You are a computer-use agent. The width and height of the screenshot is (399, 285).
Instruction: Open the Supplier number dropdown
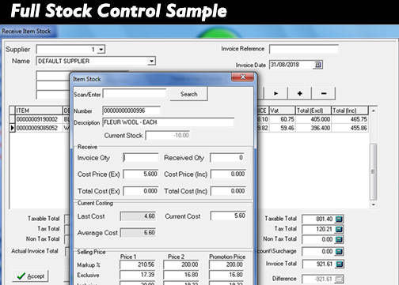pyautogui.click(x=101, y=49)
